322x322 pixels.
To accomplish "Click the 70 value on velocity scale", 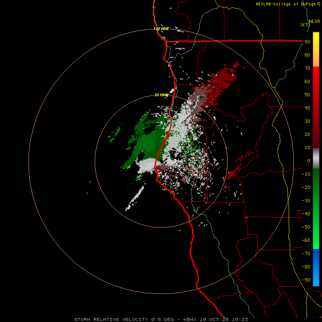I will tap(307, 68).
